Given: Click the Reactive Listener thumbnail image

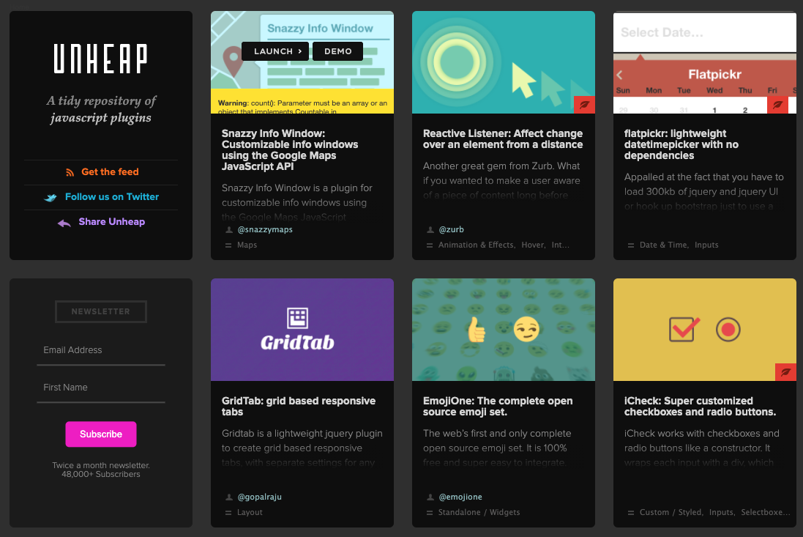Looking at the screenshot, I should pyautogui.click(x=504, y=62).
